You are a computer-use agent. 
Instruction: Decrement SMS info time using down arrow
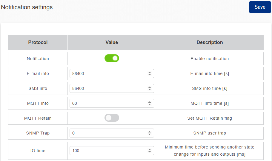(150, 90)
